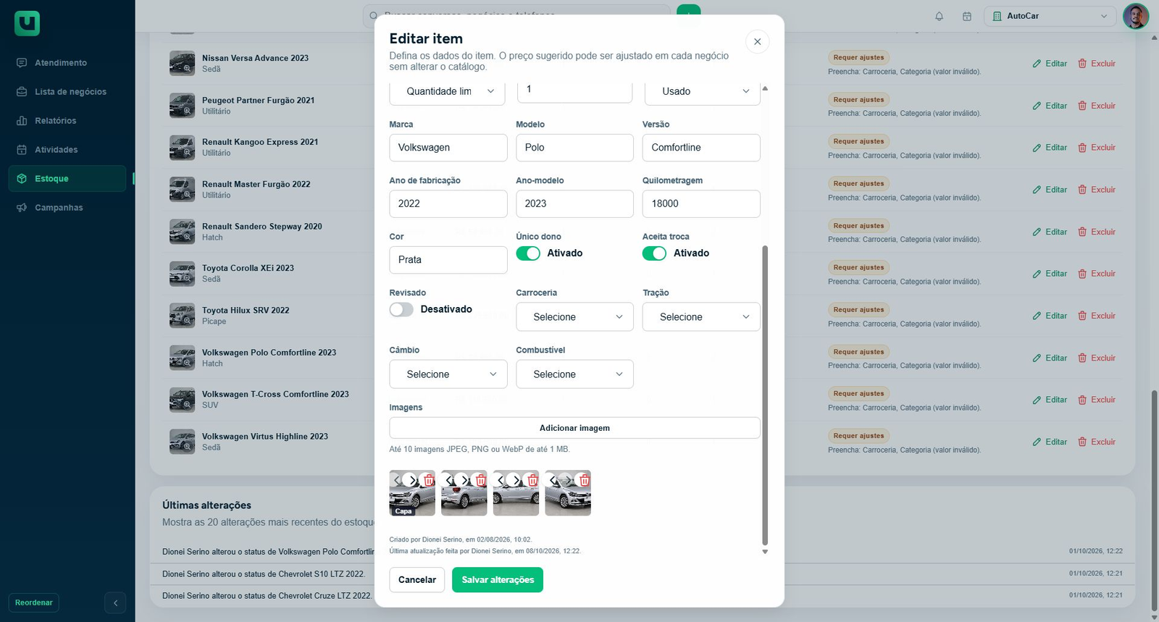
Task: Click the Editar pencil for Volkswagen T-Cross Comfortline 2023
Action: pos(1050,400)
